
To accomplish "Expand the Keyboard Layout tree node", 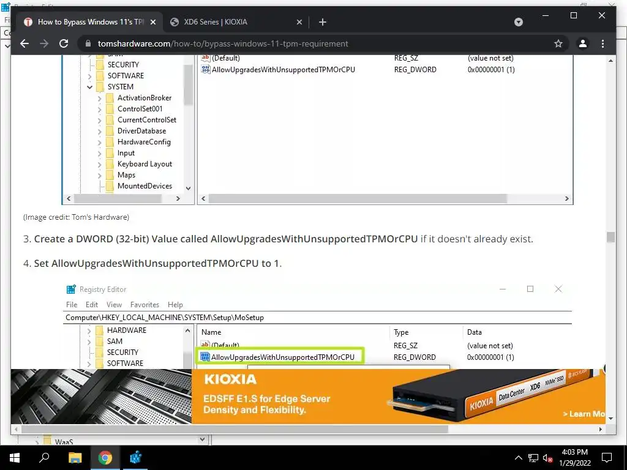I will click(100, 164).
